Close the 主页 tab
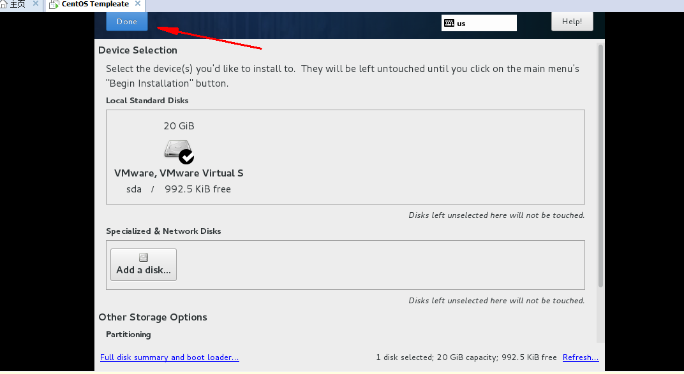Image resolution: width=684 pixels, height=374 pixels. (36, 3)
